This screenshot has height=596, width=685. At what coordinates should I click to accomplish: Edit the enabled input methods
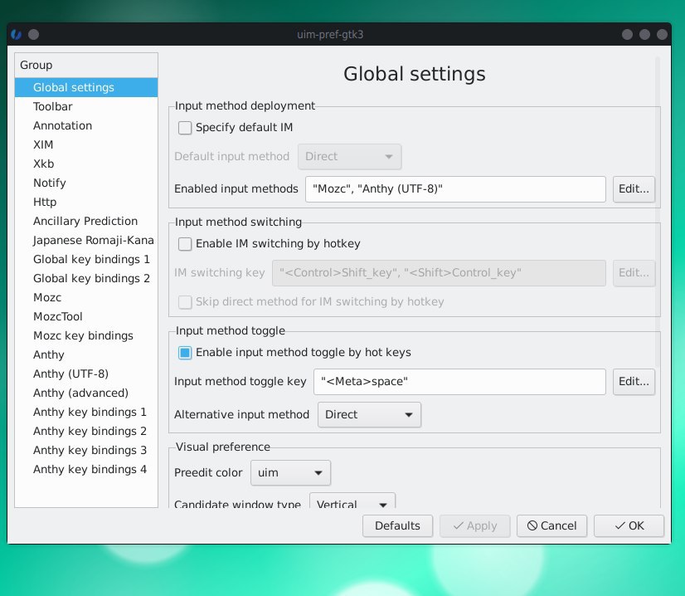(x=634, y=189)
